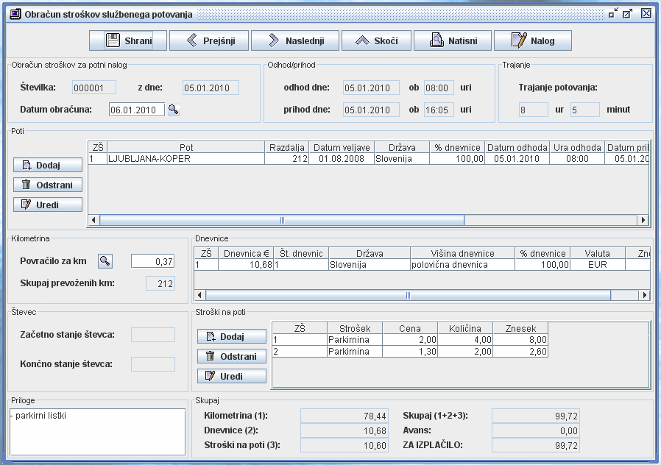Click the Dnevnice table horizontal scrollbar thumb
661x465 pixels.
coord(406,295)
